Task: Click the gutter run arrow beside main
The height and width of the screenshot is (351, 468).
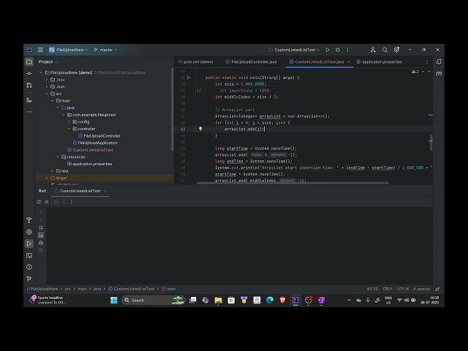Action: 189,78
